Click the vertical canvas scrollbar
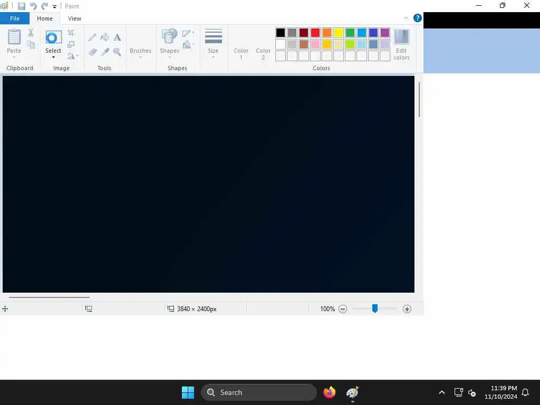 point(419,100)
